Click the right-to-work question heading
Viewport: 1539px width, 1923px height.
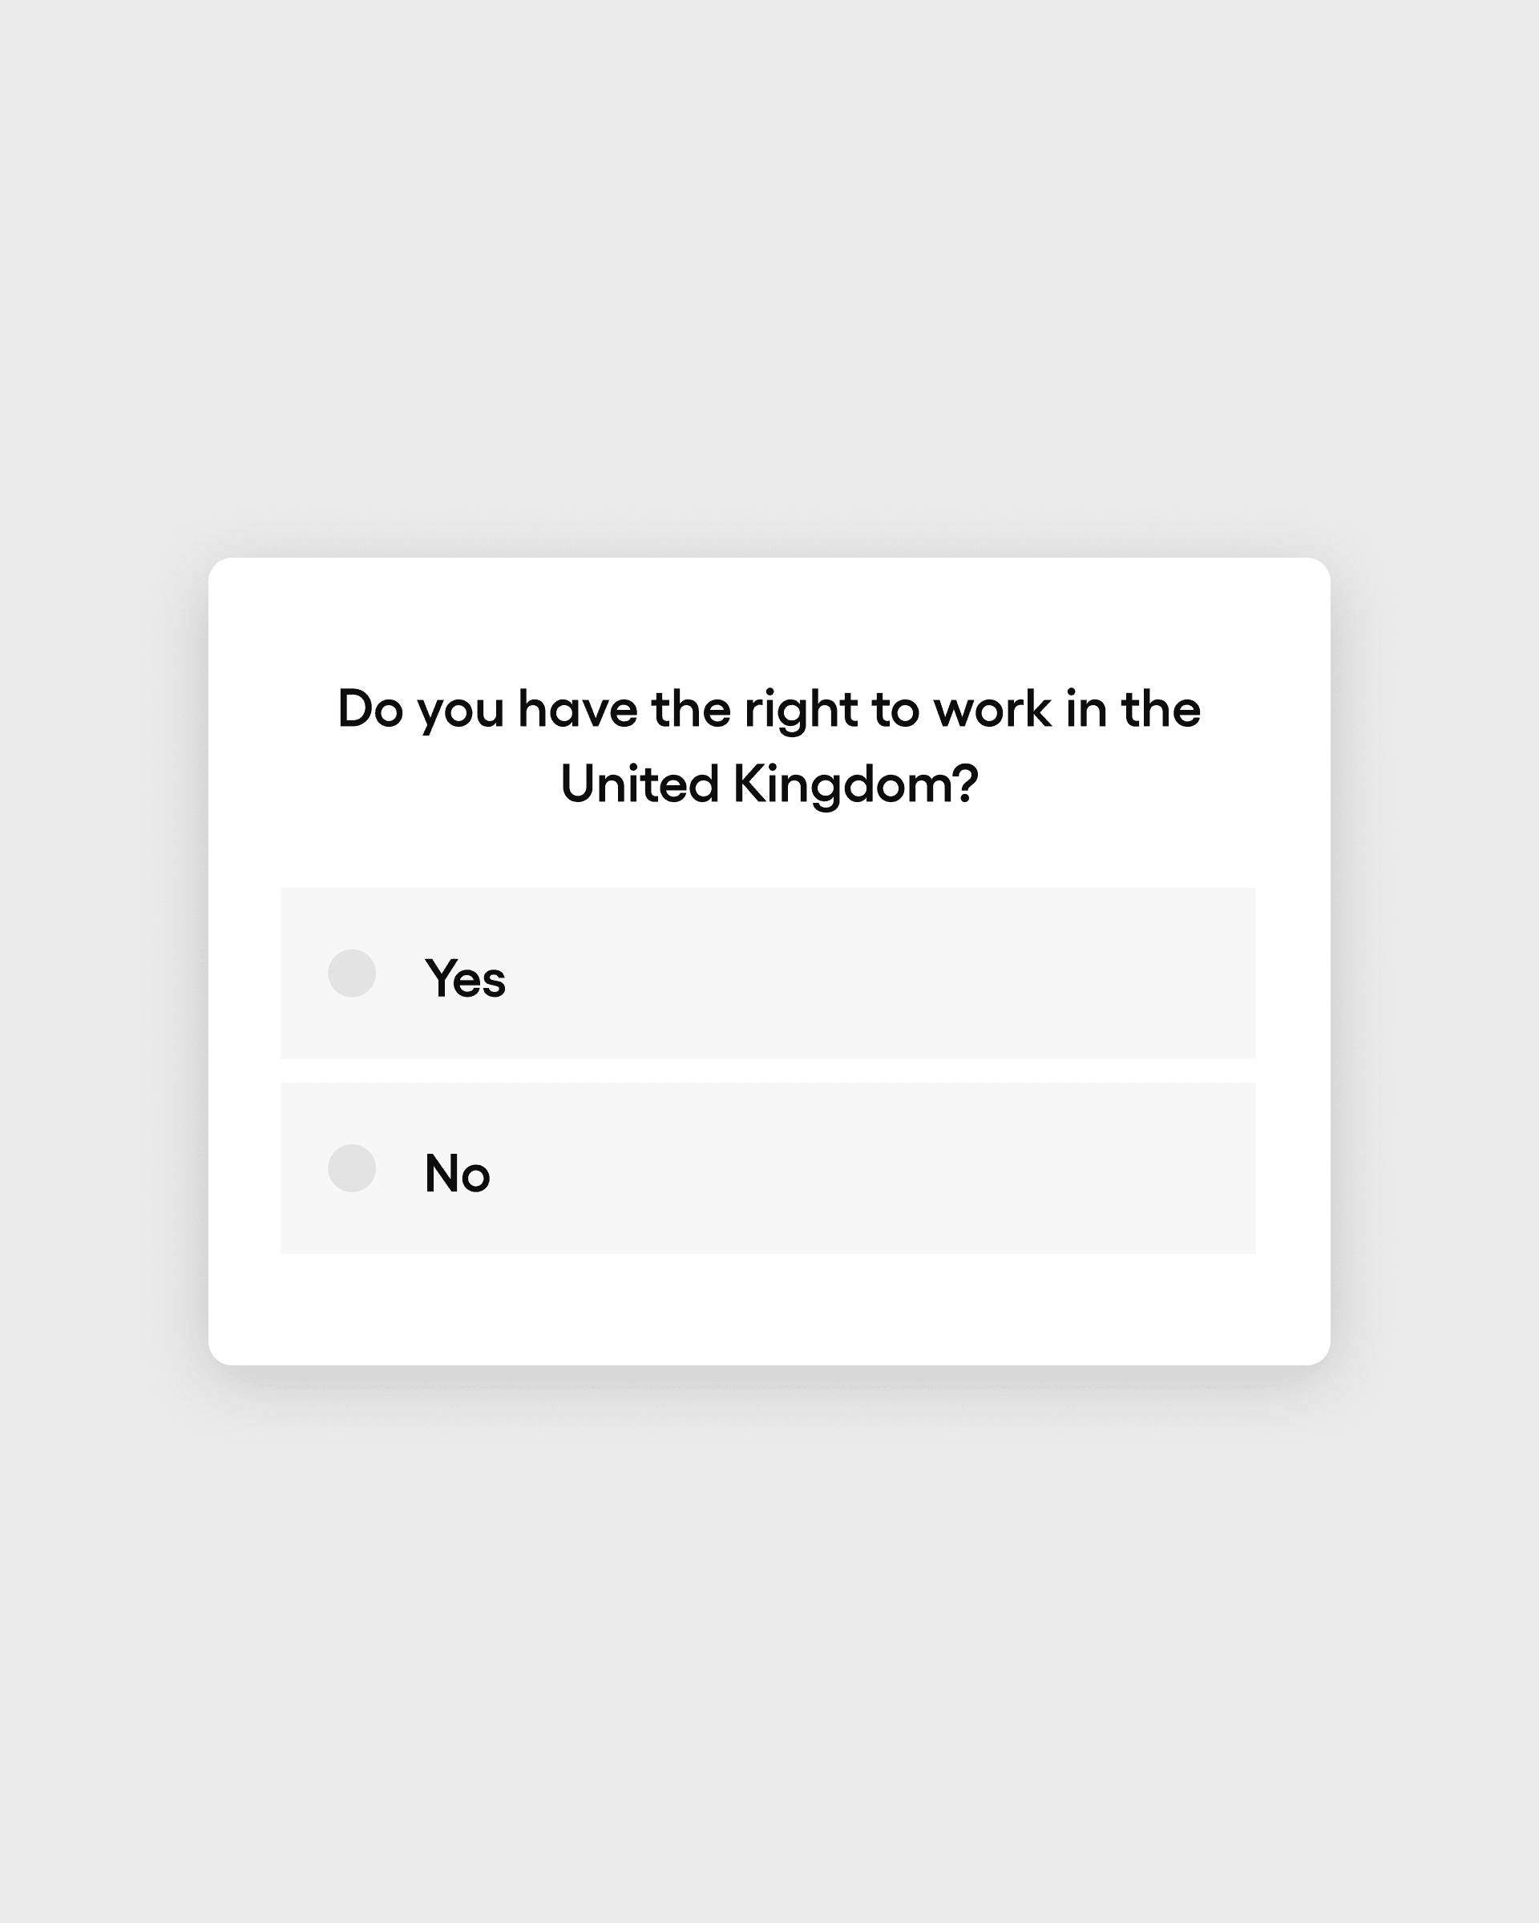tap(769, 710)
